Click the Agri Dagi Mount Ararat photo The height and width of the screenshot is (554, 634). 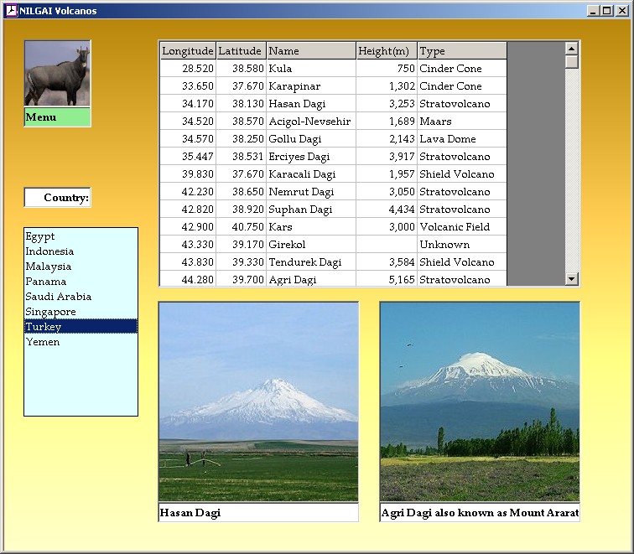click(x=480, y=401)
